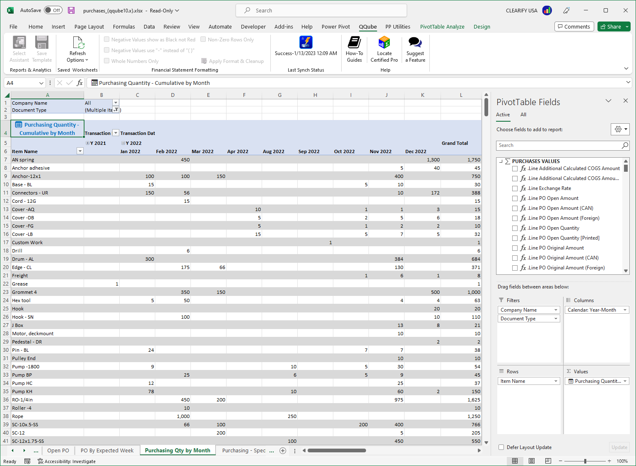This screenshot has height=466, width=636.
Task: Add a new sheet with plus icon
Action: (283, 451)
